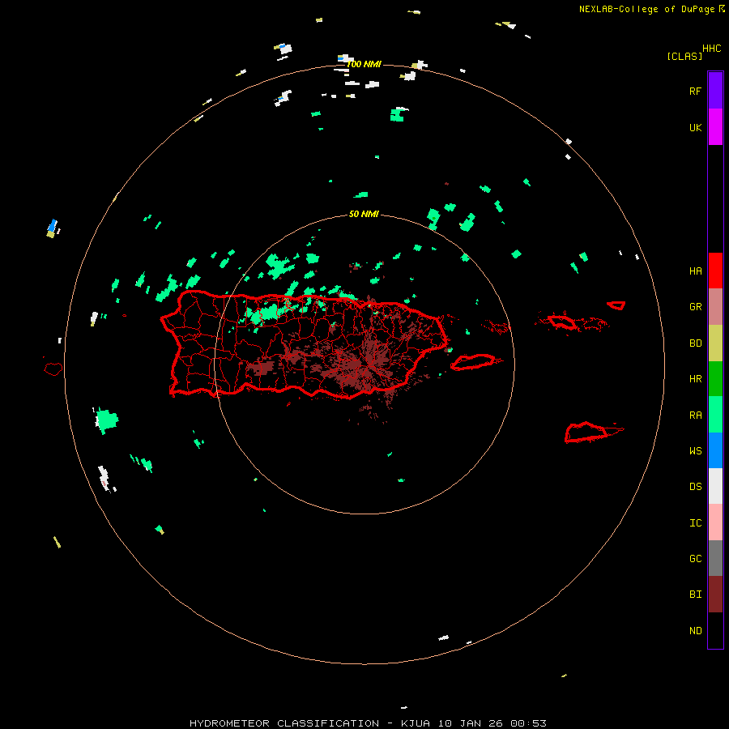Viewport: 729px width, 729px height.
Task: Select the GR legend color block
Action: click(715, 307)
